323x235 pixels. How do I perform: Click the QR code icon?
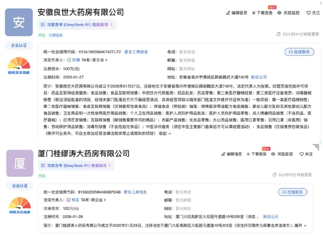[316, 147]
